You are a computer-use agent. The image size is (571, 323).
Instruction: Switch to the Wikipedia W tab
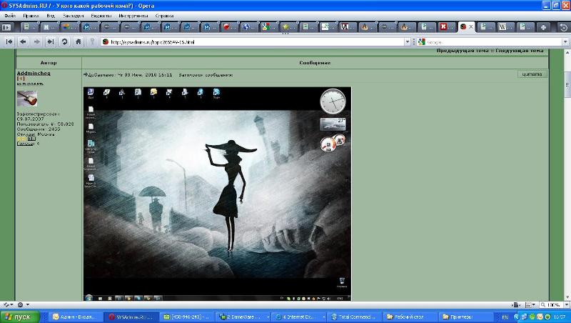[x=505, y=27]
